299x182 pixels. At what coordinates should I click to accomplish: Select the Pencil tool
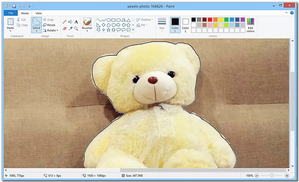[x=64, y=22]
